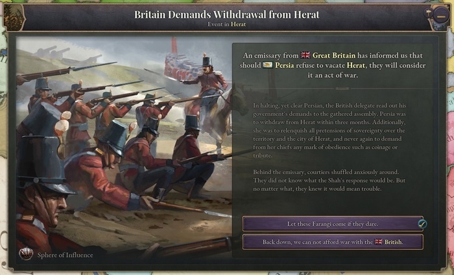Click the ornate emblem at the header's left

pos(13,17)
